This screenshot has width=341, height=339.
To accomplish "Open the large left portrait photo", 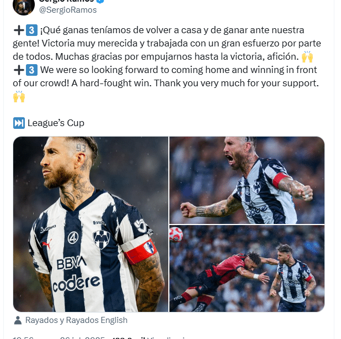I will (x=90, y=224).
